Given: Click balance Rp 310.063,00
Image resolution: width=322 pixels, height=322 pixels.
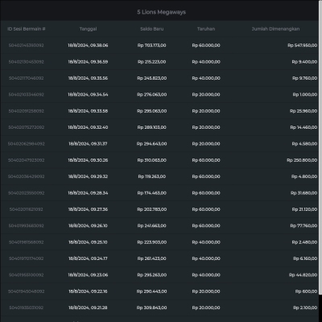Looking at the screenshot, I should (x=152, y=160).
